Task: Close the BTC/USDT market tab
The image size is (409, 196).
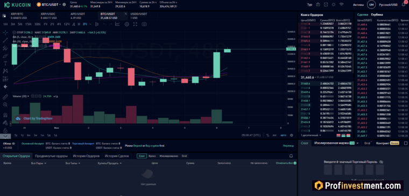Action: pos(126,14)
